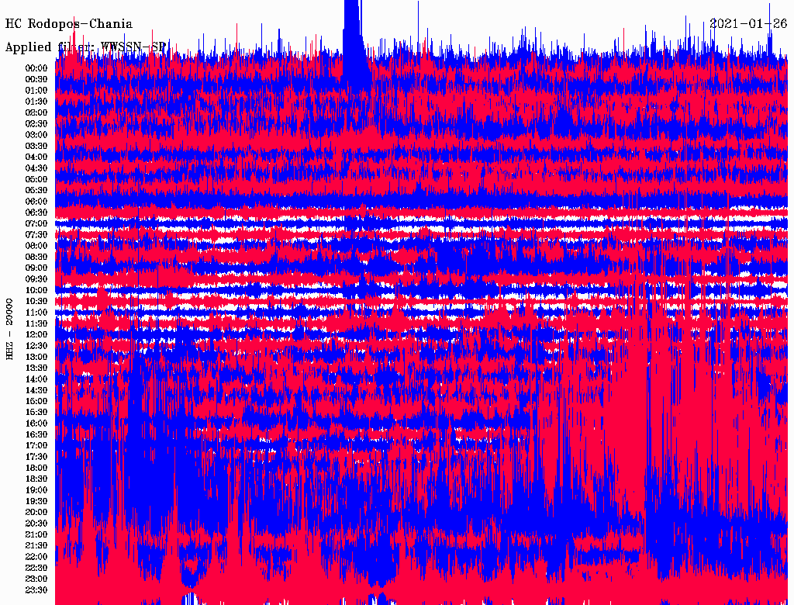
Task: Pick the 04:30 time row label
Action: pyautogui.click(x=36, y=168)
